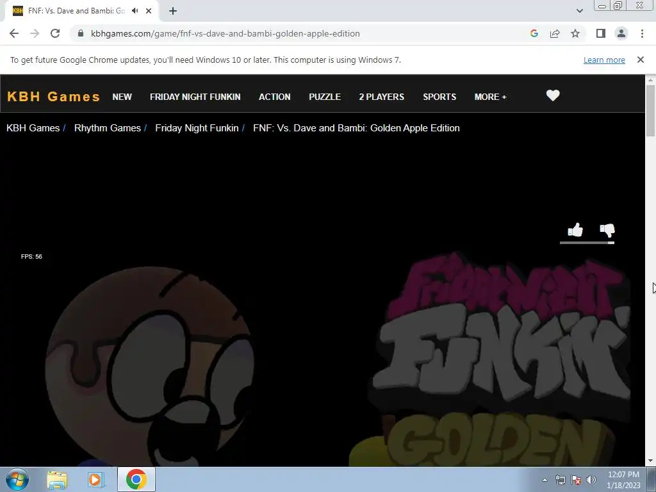Click the white heart favorites icon
The image size is (656, 492).
553,96
